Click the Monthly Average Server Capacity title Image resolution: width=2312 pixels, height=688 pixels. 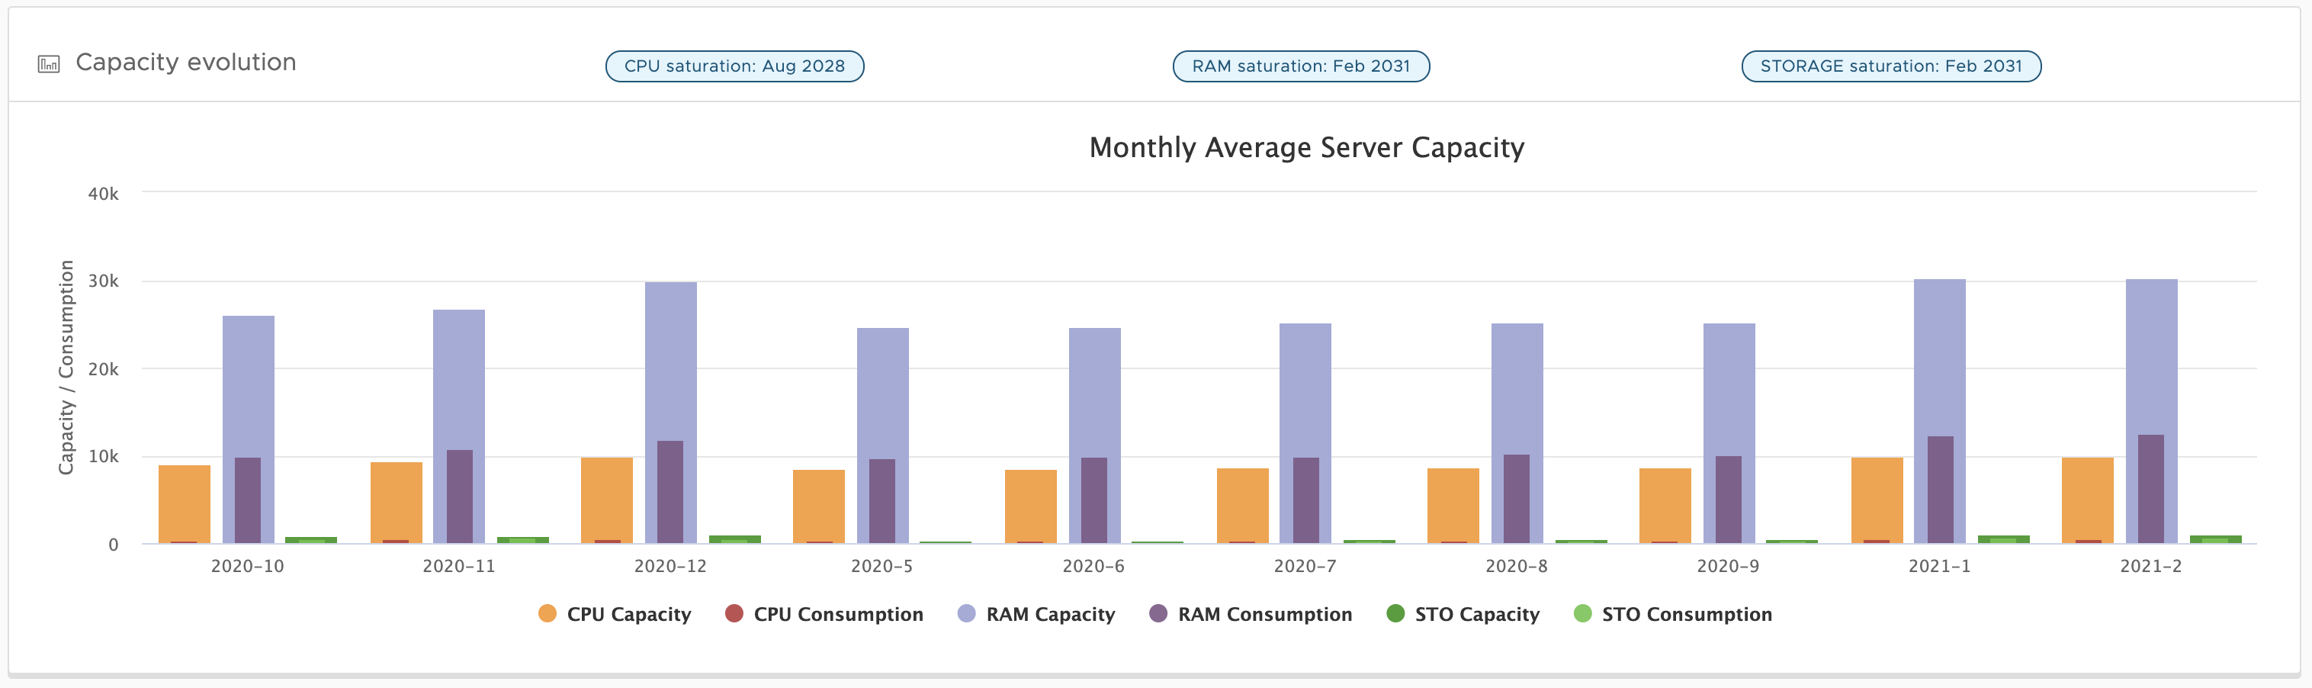(1306, 147)
